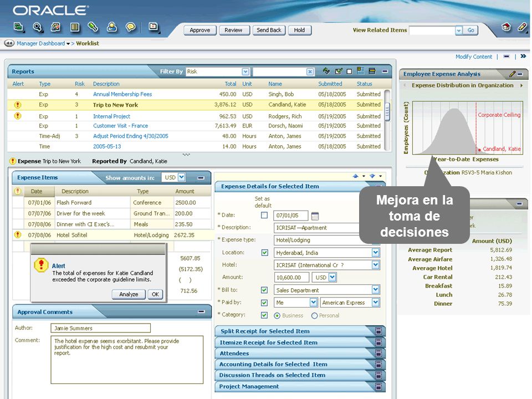Image resolution: width=532 pixels, height=399 pixels.
Task: Click the grid view icon in Reports header
Action: pos(360,71)
